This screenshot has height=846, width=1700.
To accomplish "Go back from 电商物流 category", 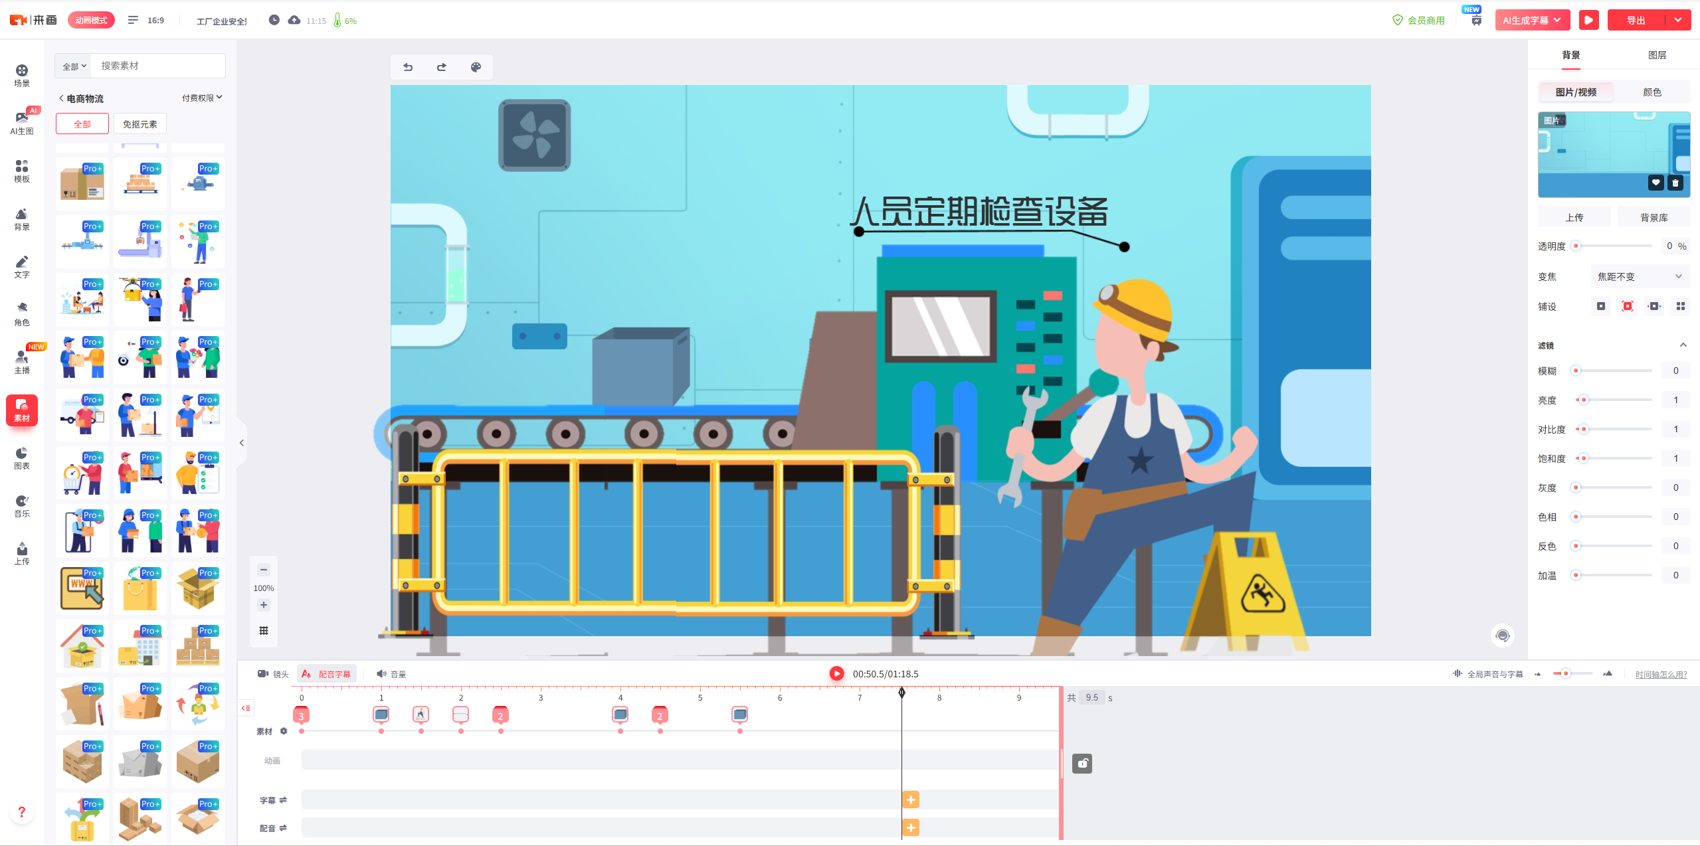I will pyautogui.click(x=61, y=98).
